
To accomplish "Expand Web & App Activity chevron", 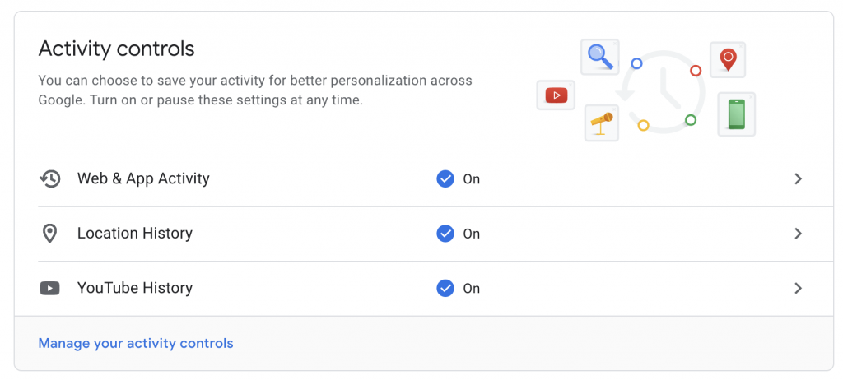I will point(799,179).
